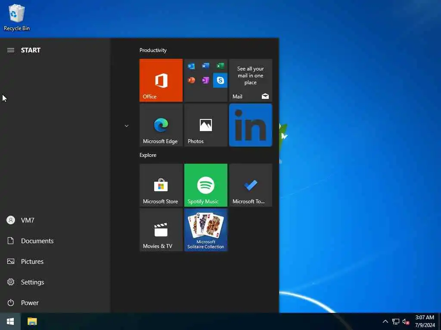This screenshot has width=441, height=330.
Task: Collapse the Start menu hamburger
Action: click(11, 50)
